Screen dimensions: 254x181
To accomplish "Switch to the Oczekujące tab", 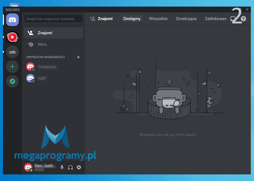I will point(186,19).
